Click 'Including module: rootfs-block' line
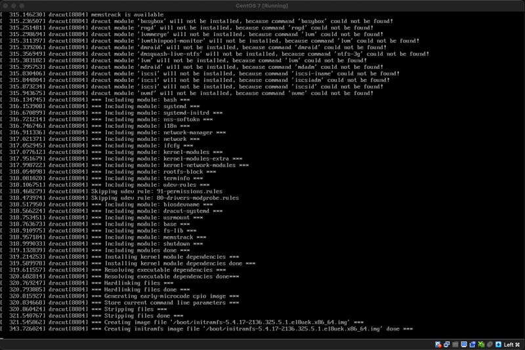 108,172
